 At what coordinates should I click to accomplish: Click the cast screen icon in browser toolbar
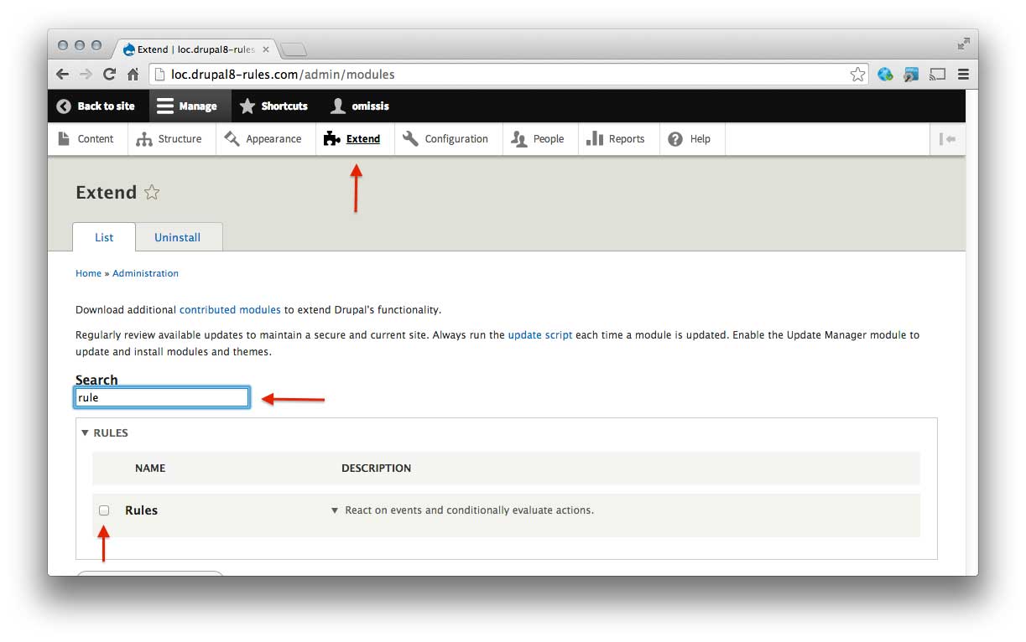pos(938,75)
